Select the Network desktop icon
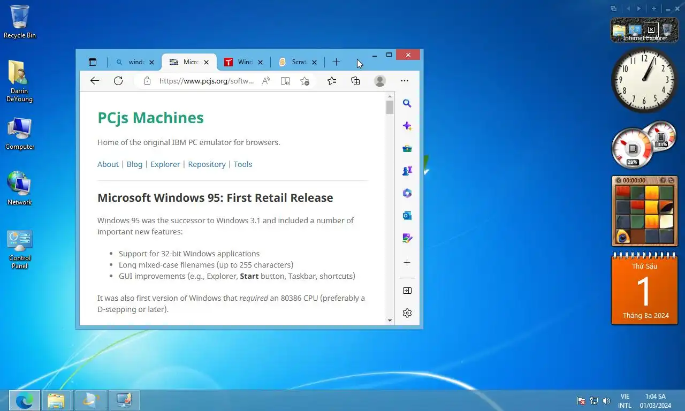The width and height of the screenshot is (685, 411). click(20, 188)
